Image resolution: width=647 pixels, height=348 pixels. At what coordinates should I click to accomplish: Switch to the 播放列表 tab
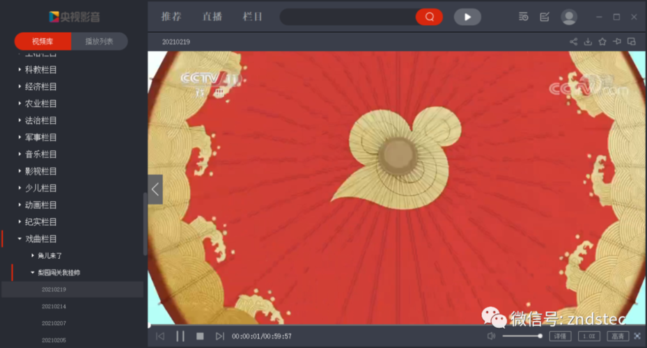pos(100,41)
